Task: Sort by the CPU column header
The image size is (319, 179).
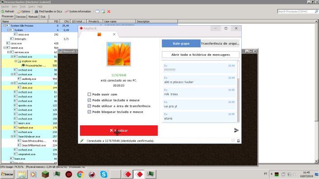Action: (x=66, y=21)
